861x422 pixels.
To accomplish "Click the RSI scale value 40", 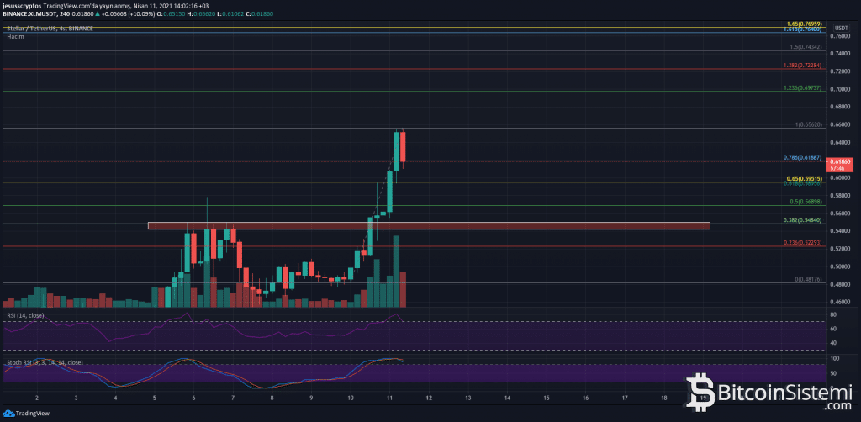I will click(833, 343).
